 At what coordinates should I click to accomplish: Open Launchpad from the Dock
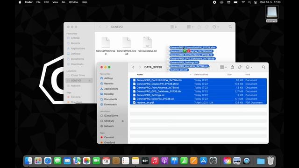click(x=38, y=161)
